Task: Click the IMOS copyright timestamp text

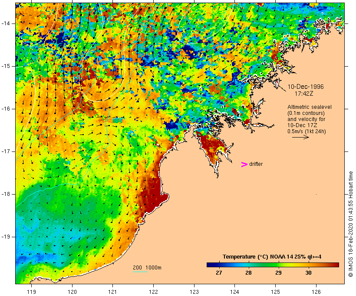Action: (350, 224)
